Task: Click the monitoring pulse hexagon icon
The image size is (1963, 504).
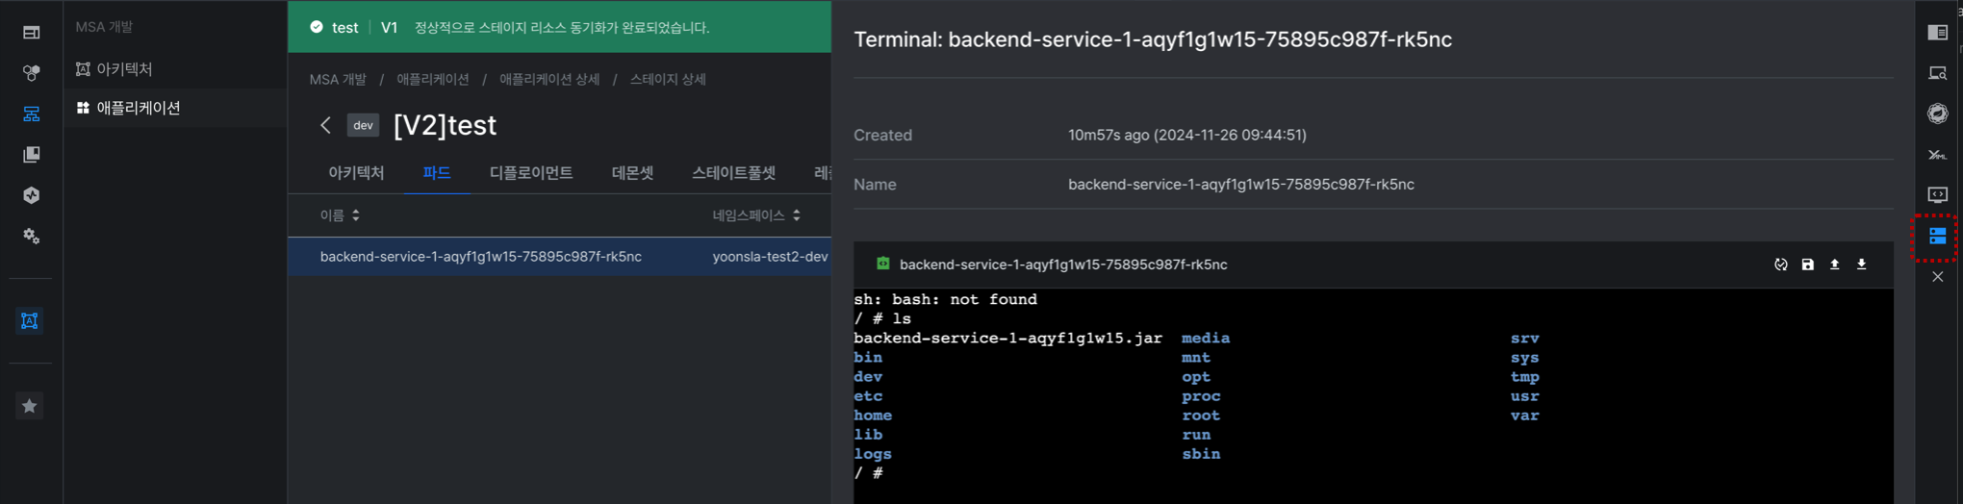Action: 31,195
